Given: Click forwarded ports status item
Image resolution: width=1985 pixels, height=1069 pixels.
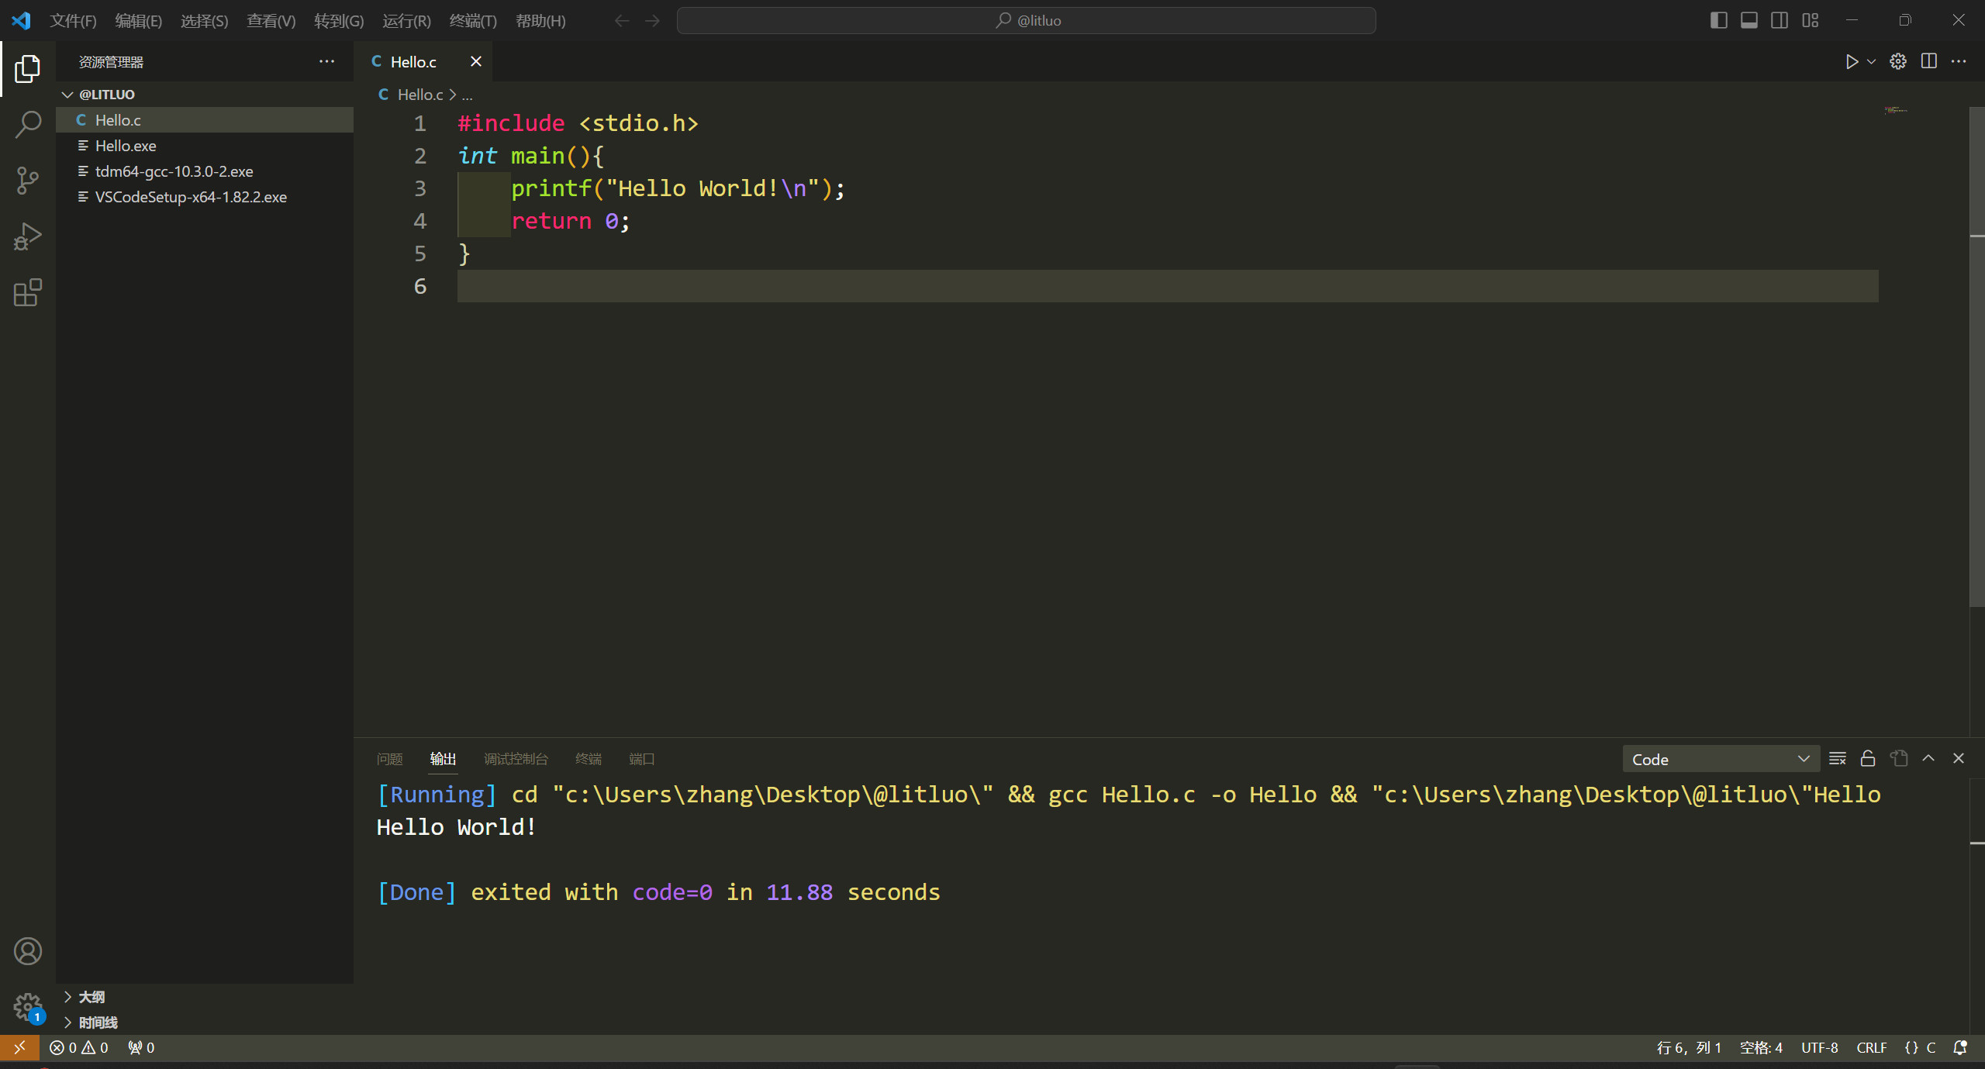Looking at the screenshot, I should [x=141, y=1047].
